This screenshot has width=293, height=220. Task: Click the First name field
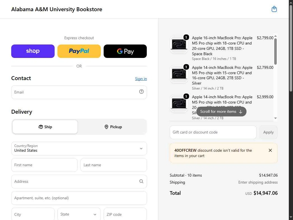tap(44, 165)
